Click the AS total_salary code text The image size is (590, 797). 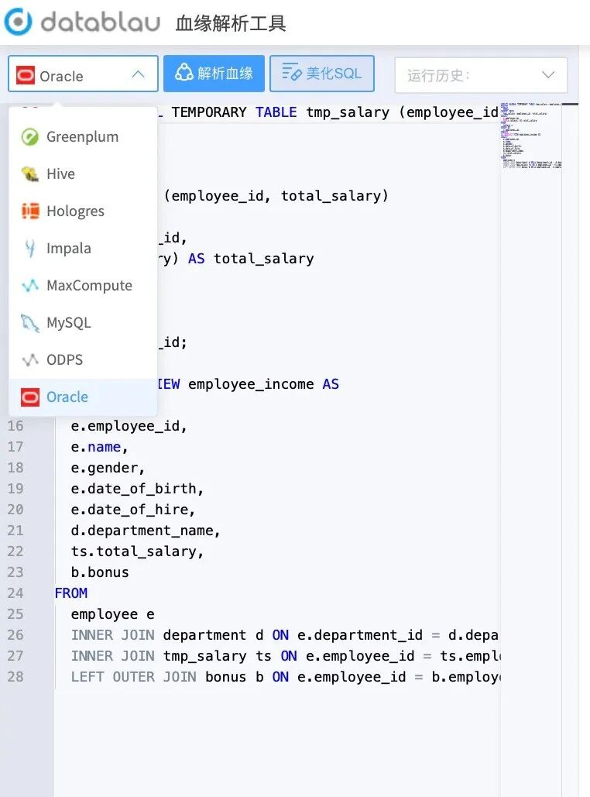(x=251, y=258)
